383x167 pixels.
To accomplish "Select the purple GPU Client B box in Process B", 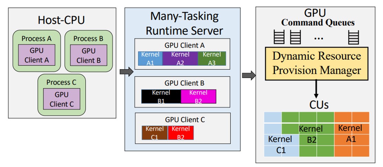I will [x=88, y=56].
